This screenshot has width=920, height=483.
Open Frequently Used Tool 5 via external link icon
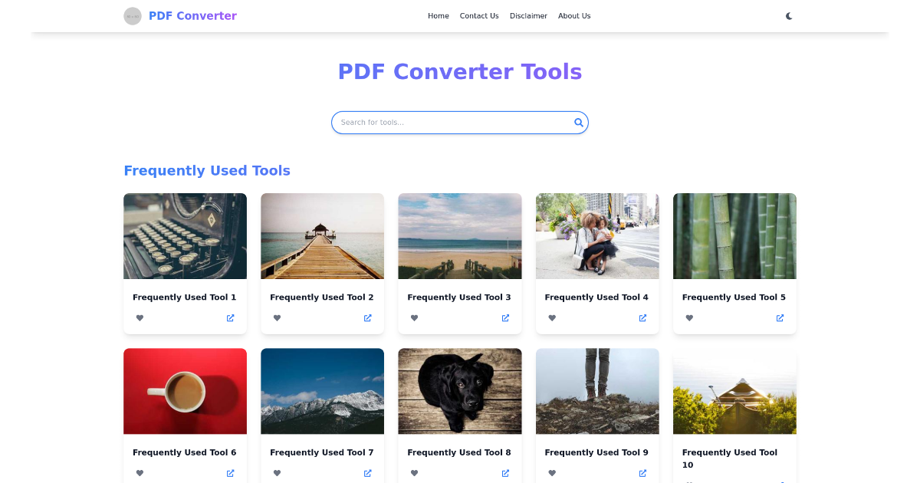pos(779,317)
